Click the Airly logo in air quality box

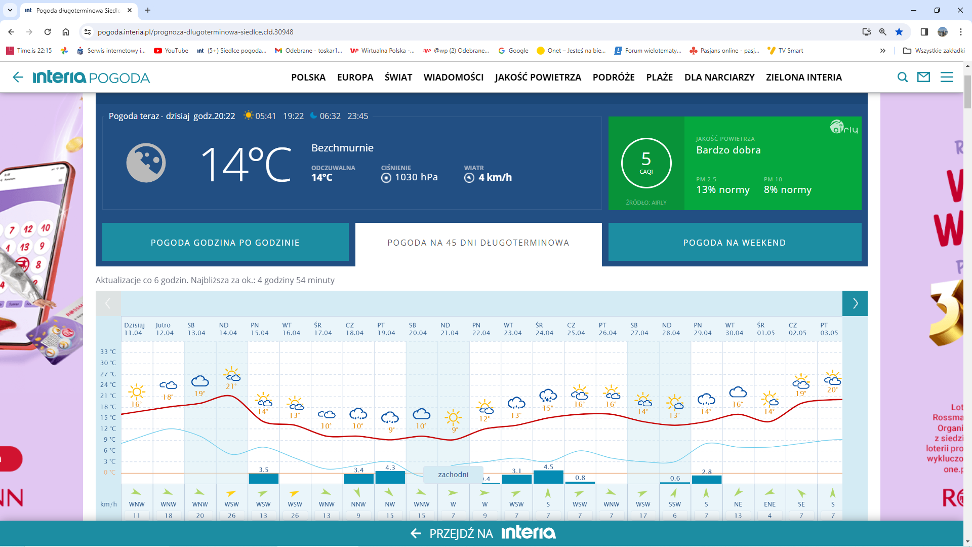pyautogui.click(x=844, y=127)
